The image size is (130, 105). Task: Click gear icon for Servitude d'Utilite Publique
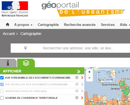(x=77, y=91)
